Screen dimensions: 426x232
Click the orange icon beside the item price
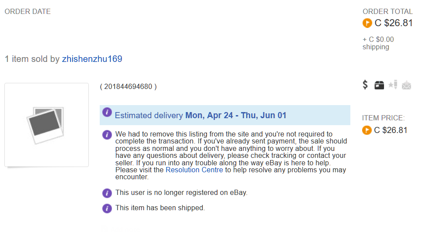367,130
